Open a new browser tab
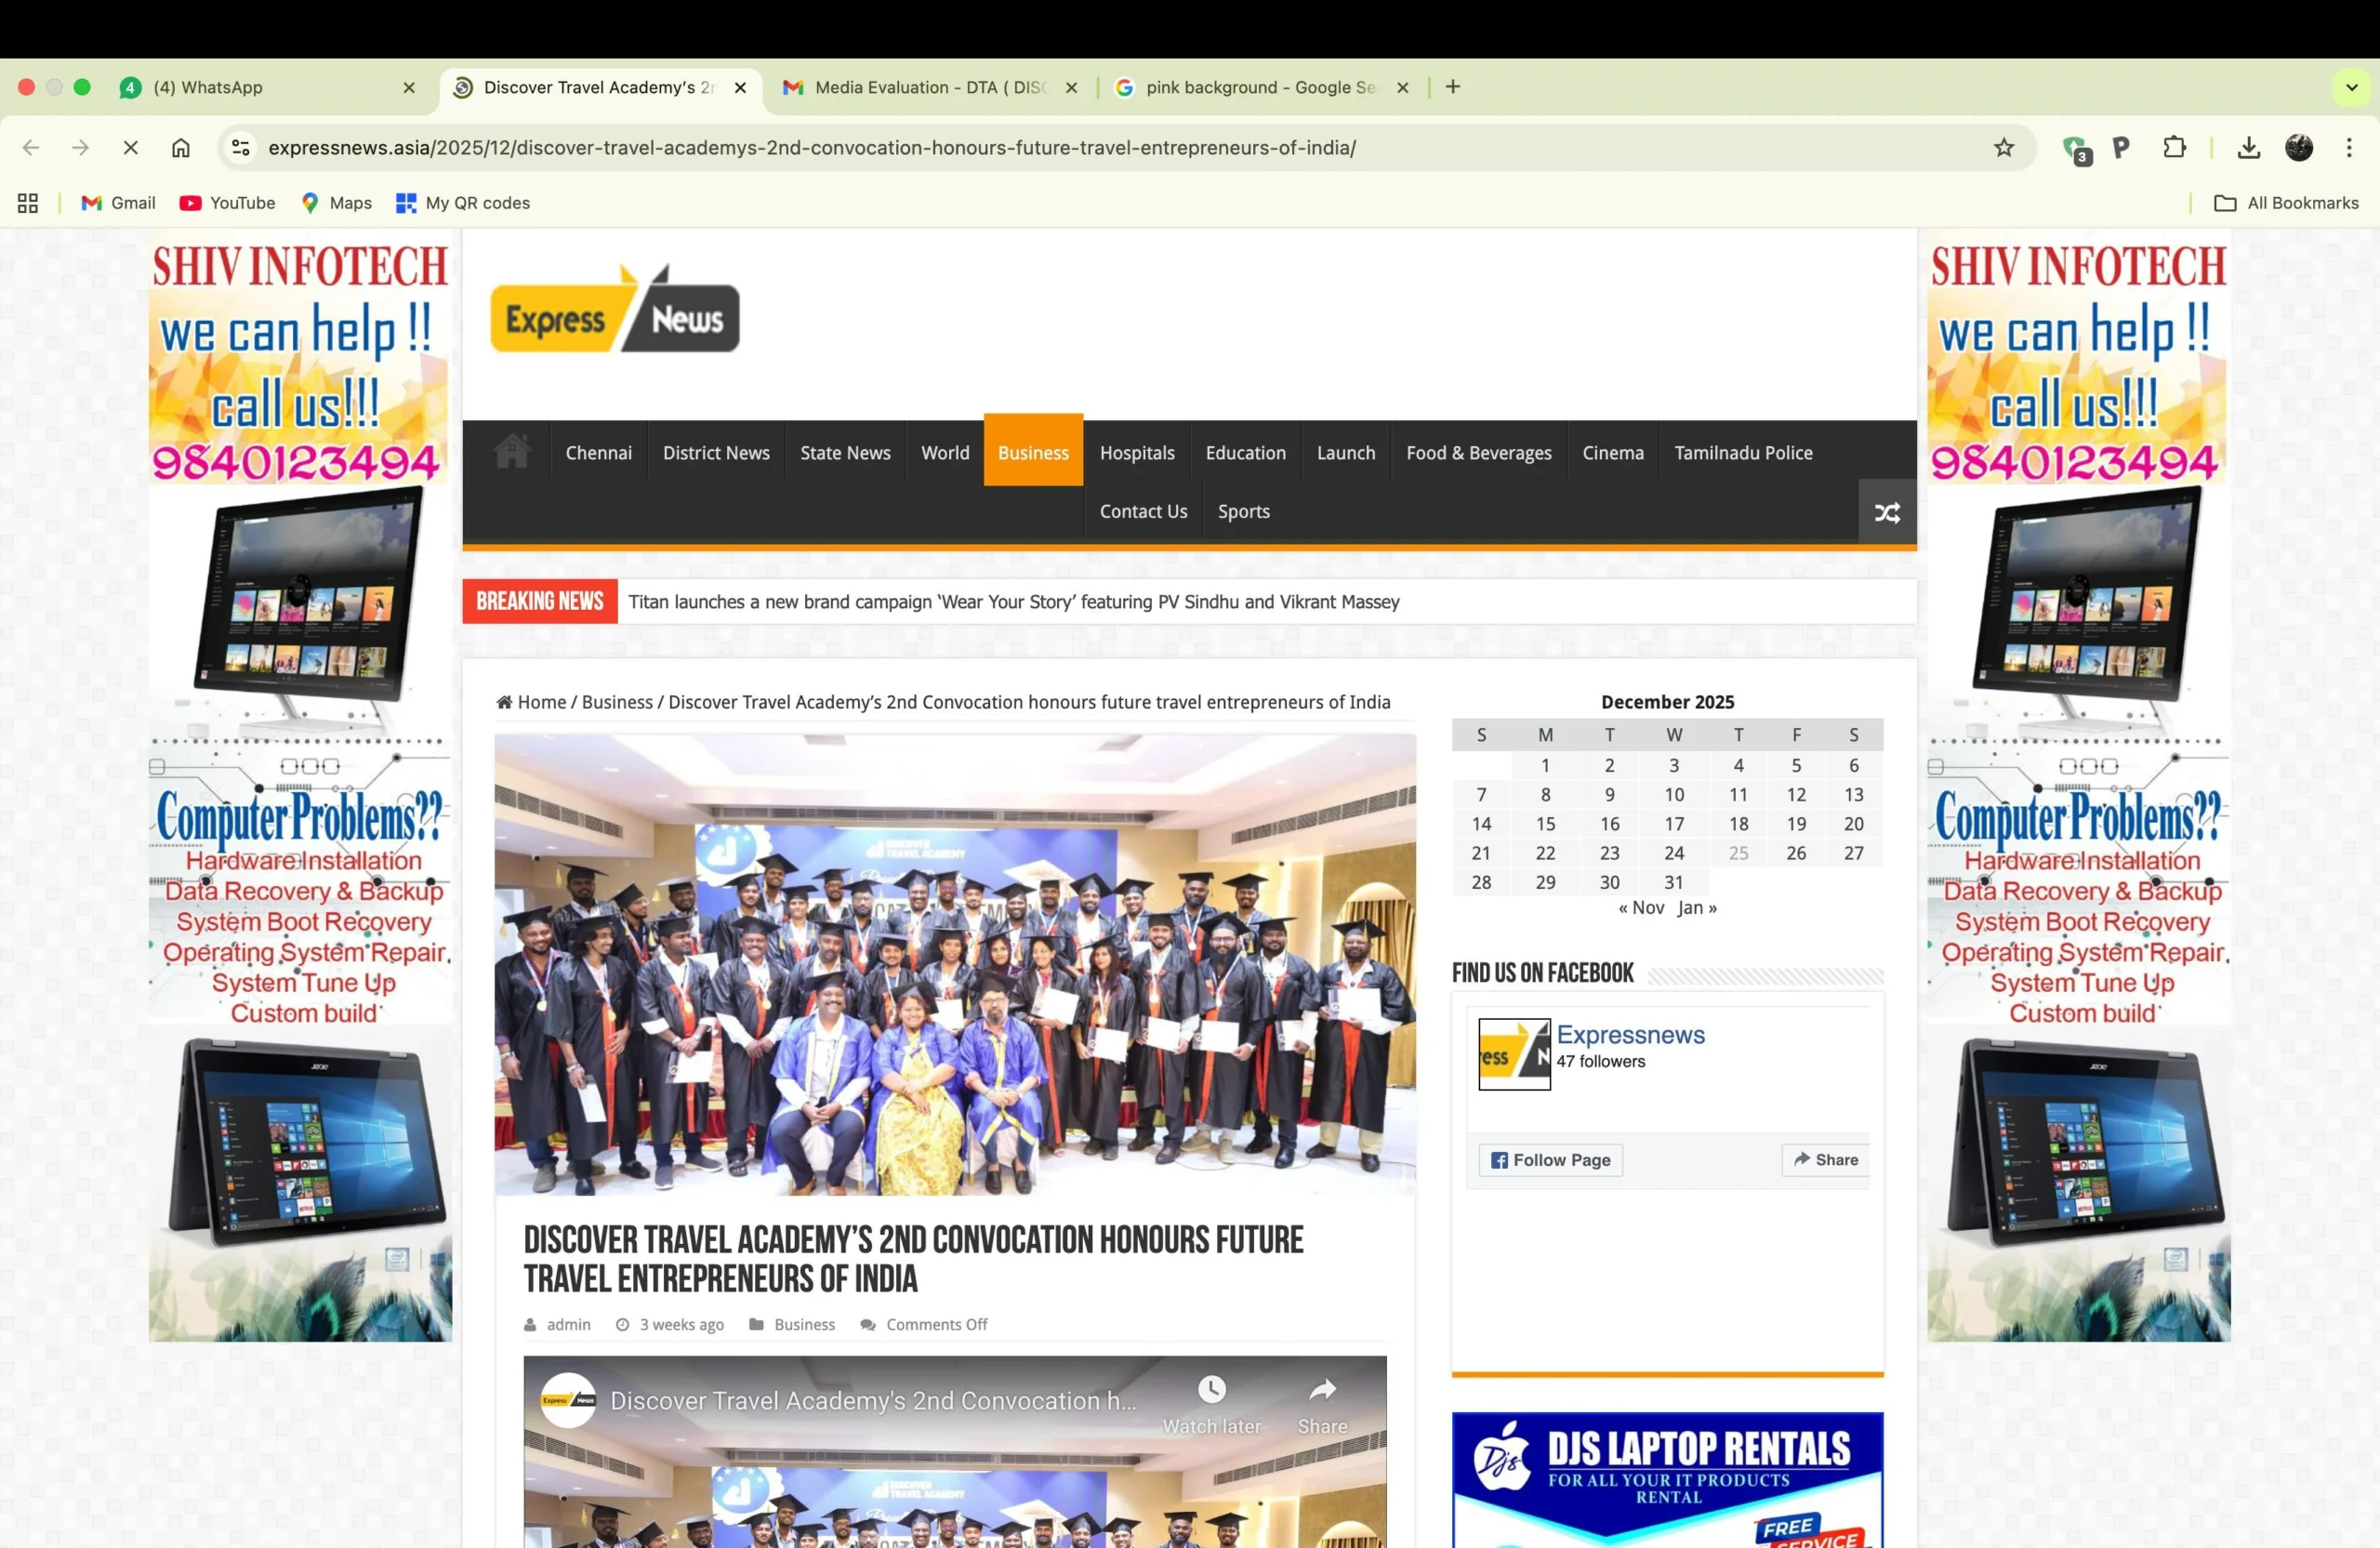The width and height of the screenshot is (2380, 1548). click(1453, 87)
